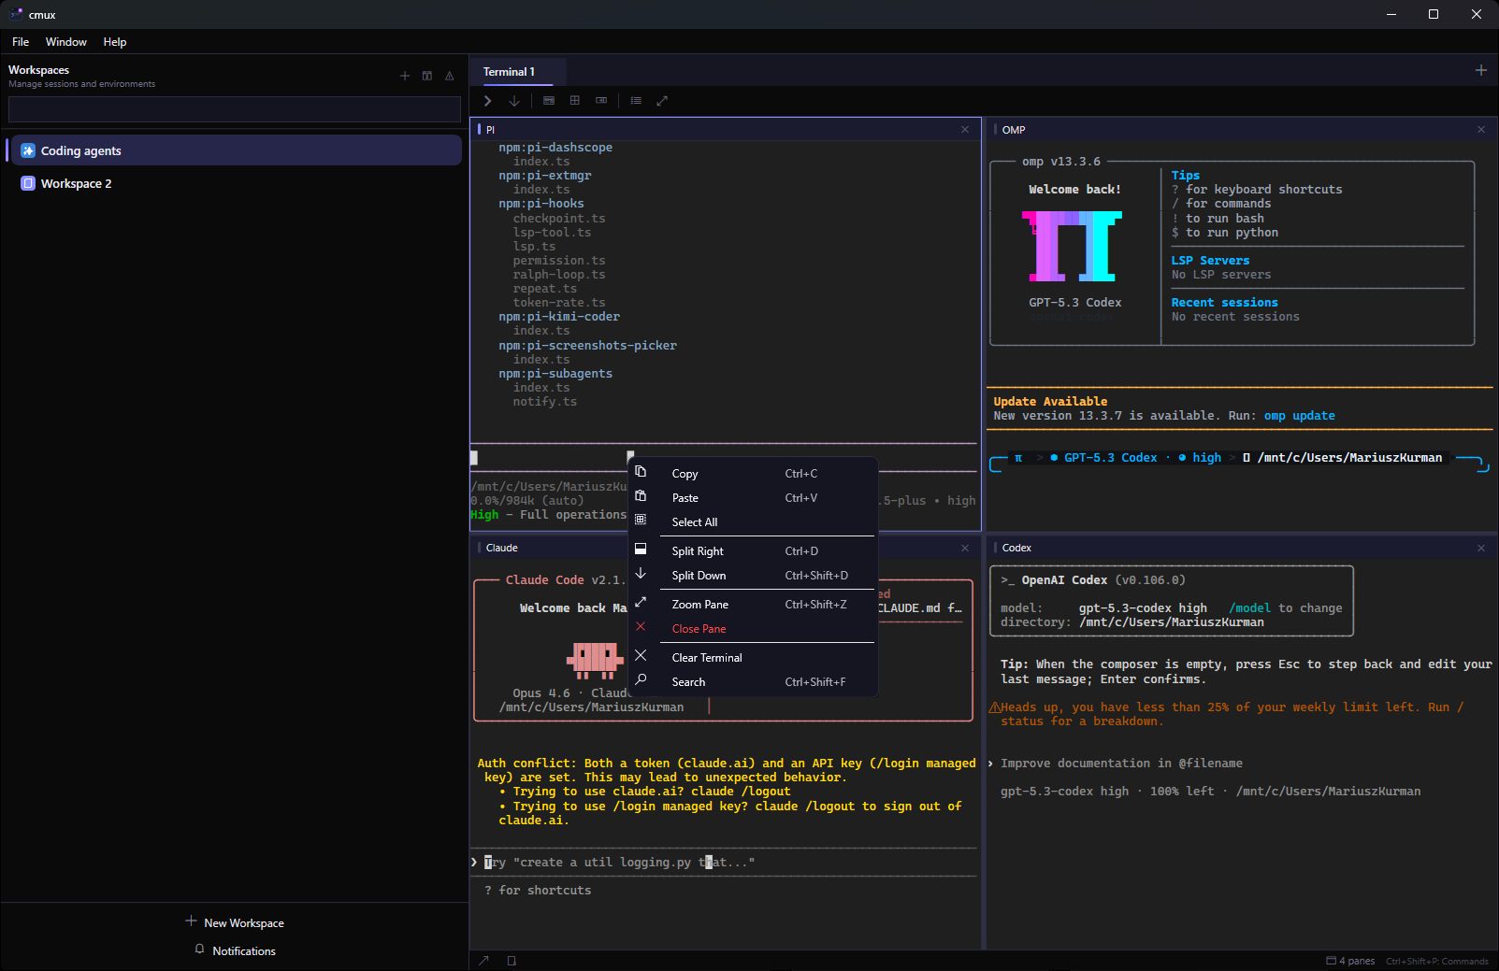Focus the workspace search field
This screenshot has width=1499, height=971.
(x=235, y=109)
